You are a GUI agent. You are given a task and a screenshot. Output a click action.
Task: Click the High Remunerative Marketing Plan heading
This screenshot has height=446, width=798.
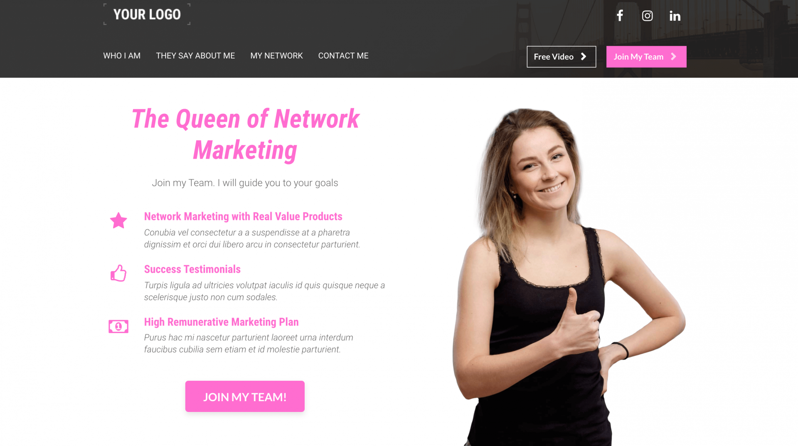pyautogui.click(x=221, y=322)
